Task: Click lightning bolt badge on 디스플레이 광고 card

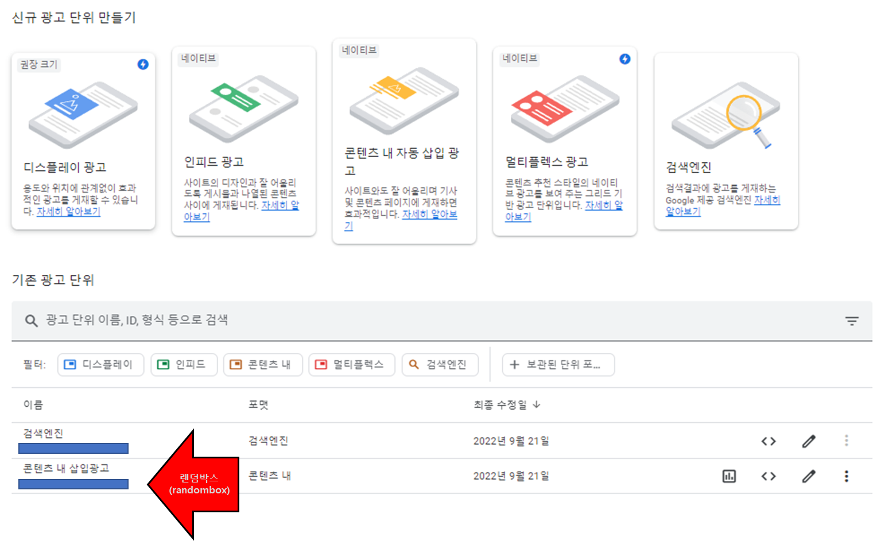Action: (x=142, y=65)
